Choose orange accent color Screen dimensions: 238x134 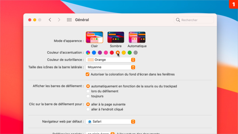coord(118,52)
